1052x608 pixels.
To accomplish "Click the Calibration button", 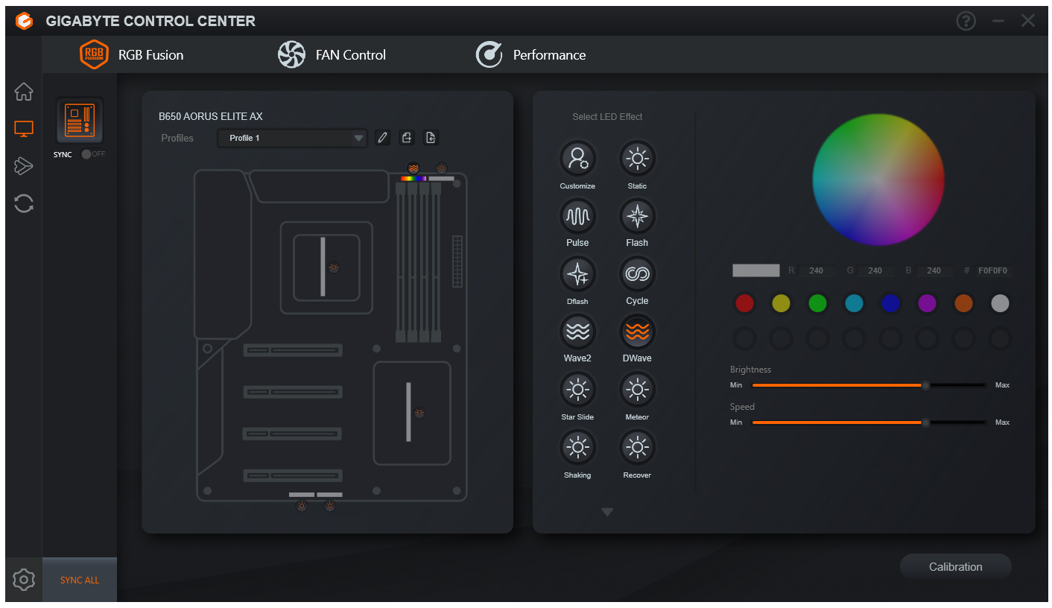I will [x=956, y=567].
